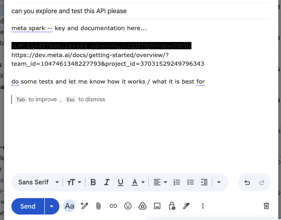Open the Send options dropdown arrow
Viewport: 281px width, 220px height.
tap(52, 206)
